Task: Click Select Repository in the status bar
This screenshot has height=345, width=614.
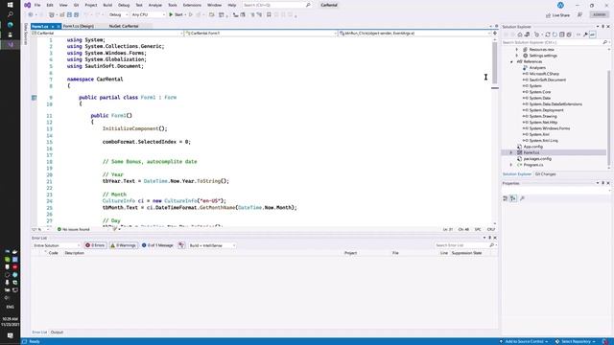Action: point(576,341)
